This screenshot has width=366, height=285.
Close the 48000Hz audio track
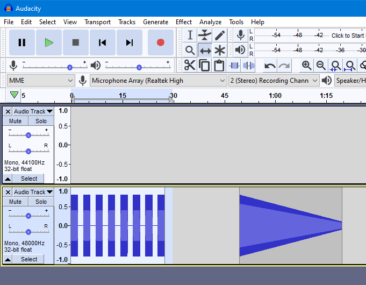pos(8,192)
